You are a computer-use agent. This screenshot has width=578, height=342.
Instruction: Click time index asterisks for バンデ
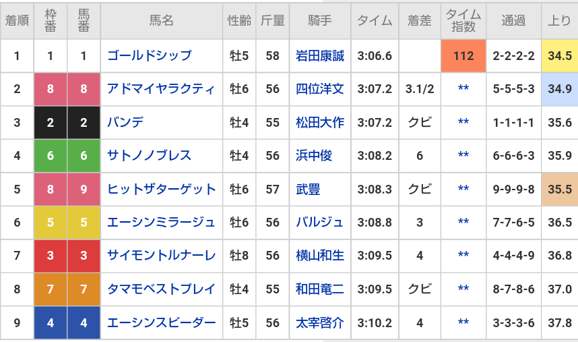coord(463,122)
